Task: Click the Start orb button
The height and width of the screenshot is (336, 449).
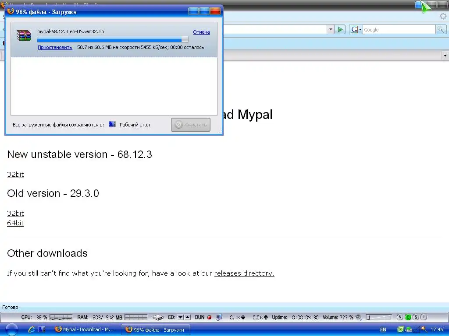Action: coord(12,330)
